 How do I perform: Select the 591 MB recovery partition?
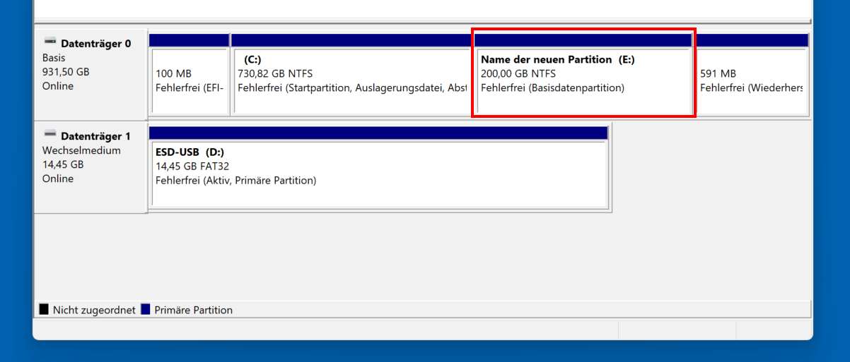tap(752, 74)
